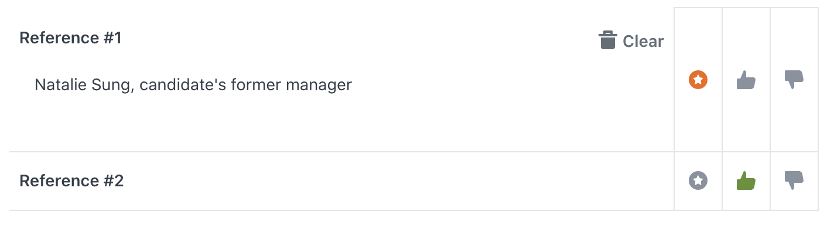This screenshot has width=827, height=225.
Task: Toggle off the green thumbs up rating
Action: pyautogui.click(x=746, y=180)
